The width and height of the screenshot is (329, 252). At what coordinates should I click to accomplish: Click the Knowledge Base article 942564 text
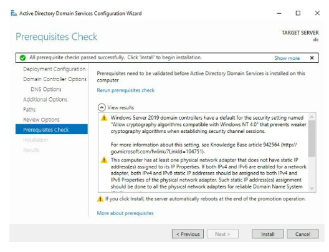pyautogui.click(x=245, y=145)
